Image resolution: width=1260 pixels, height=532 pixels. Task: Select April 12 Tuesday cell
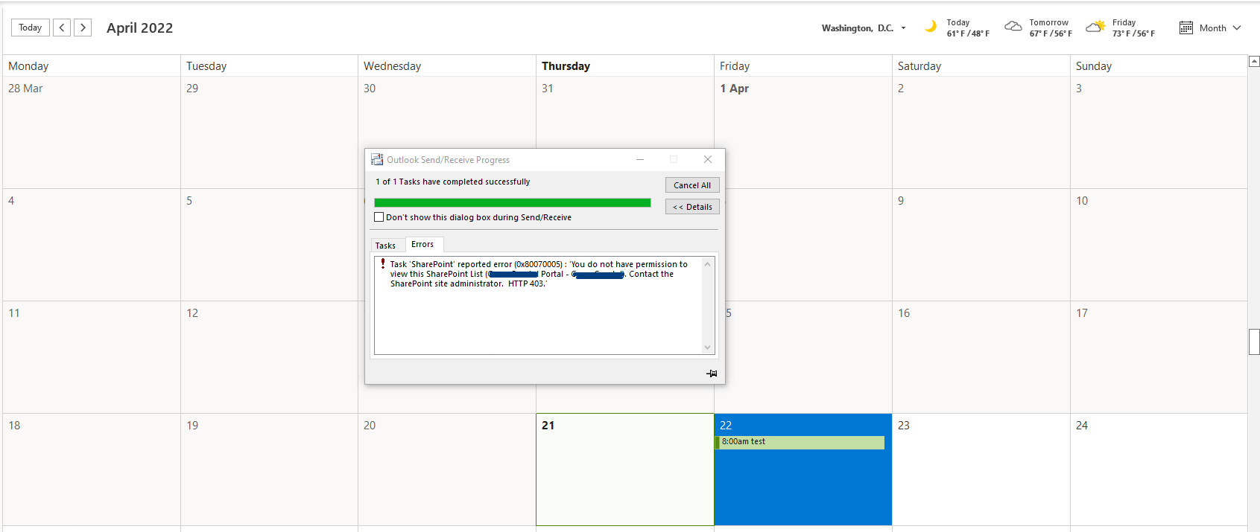click(x=269, y=357)
